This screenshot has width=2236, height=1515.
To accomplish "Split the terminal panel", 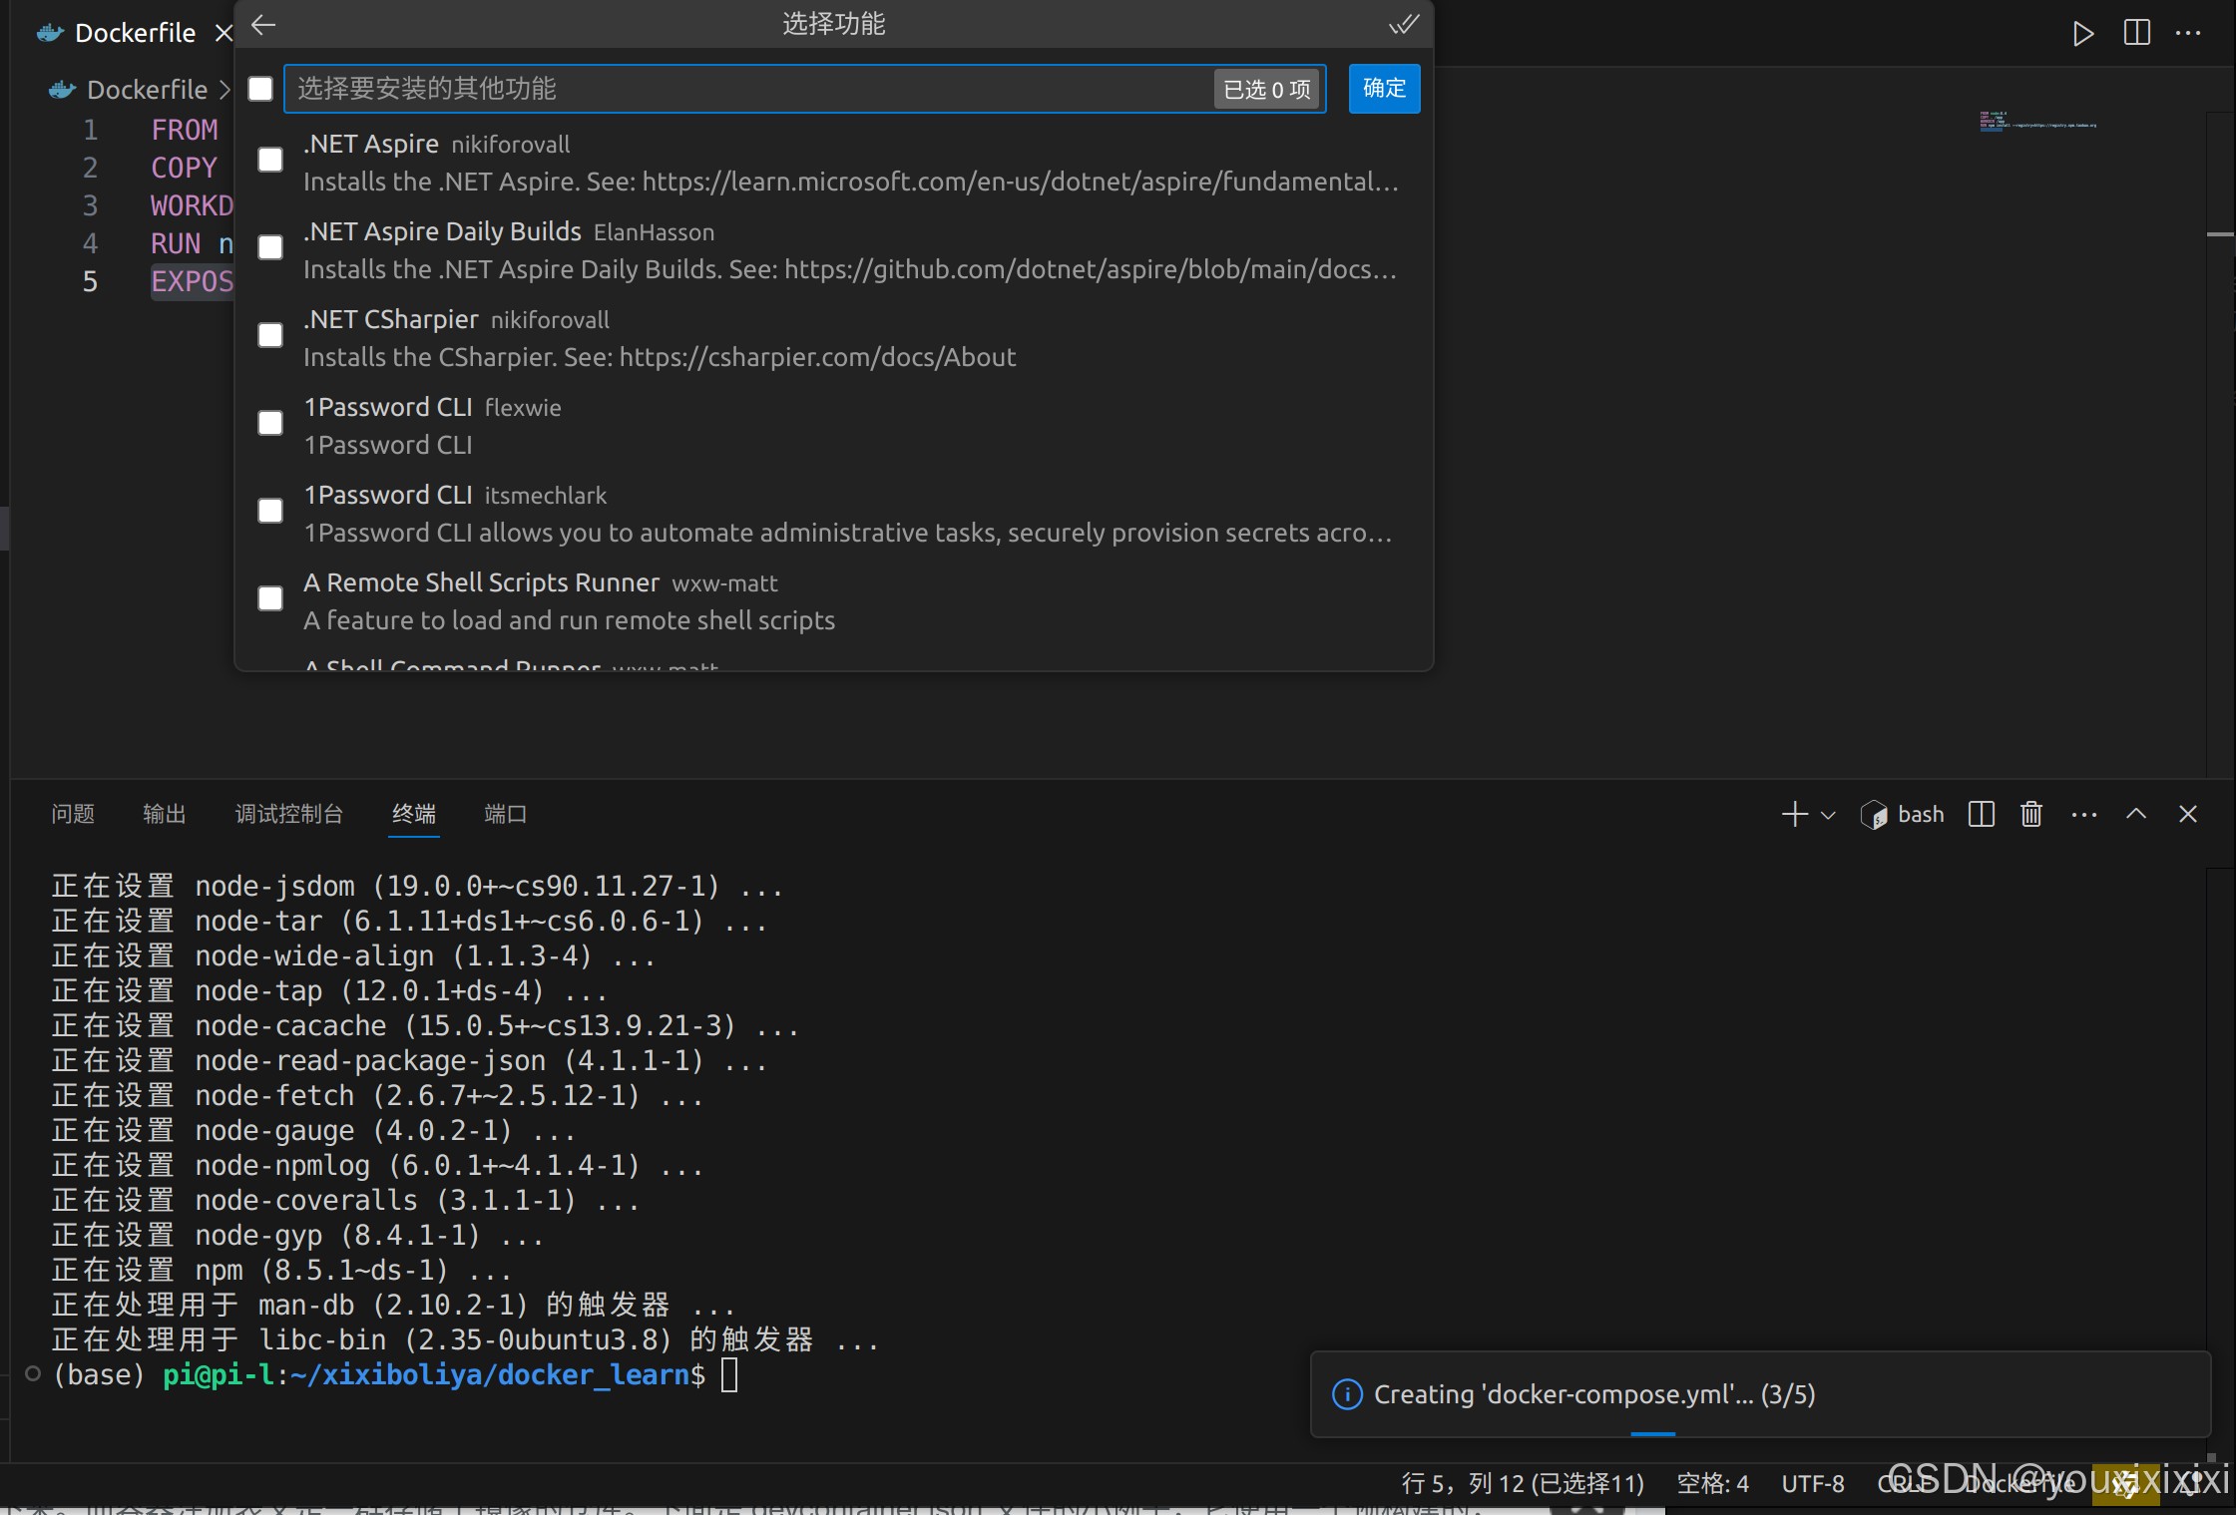I will pyautogui.click(x=1982, y=815).
